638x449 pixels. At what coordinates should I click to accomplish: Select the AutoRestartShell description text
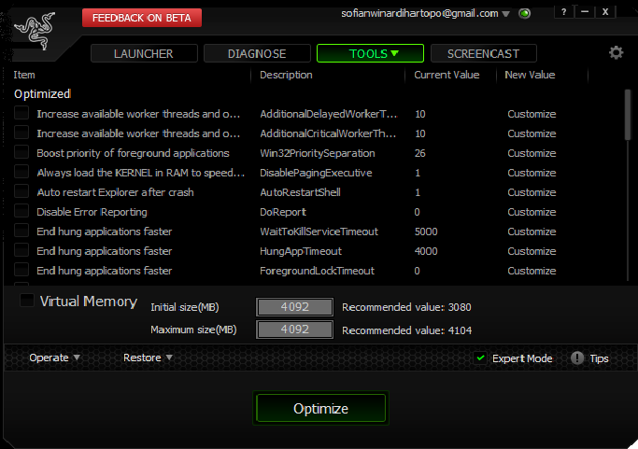click(x=300, y=192)
